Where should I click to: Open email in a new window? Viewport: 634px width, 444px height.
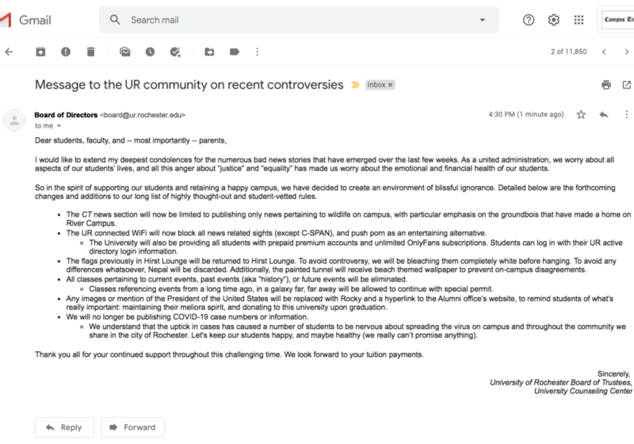click(626, 85)
